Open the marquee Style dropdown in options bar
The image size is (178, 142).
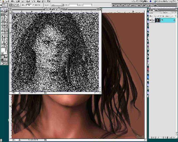pyautogui.click(x=57, y=5)
